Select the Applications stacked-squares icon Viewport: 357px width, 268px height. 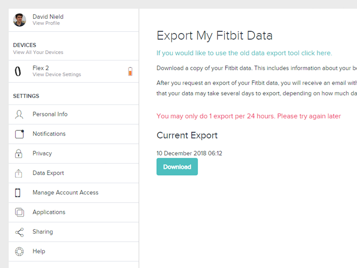(x=19, y=212)
